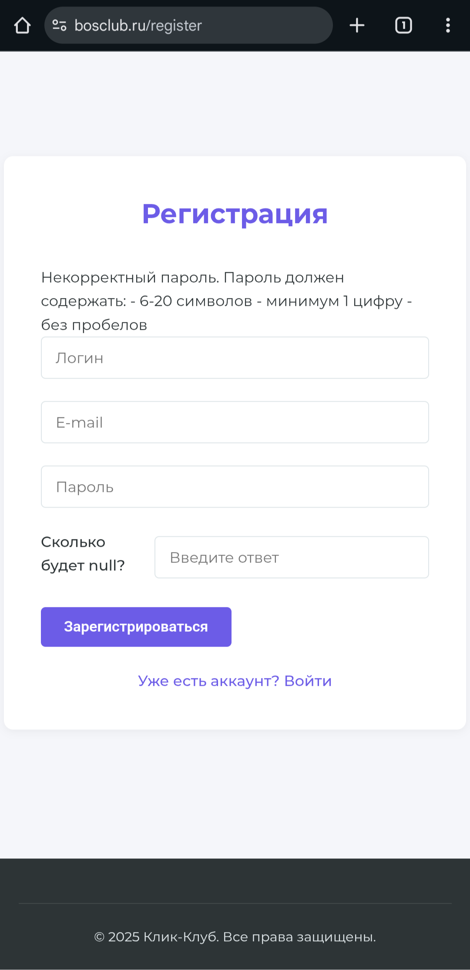Screen dimensions: 470x970
Task: Tap the bosclub.ru/register URL text
Action: tap(138, 26)
